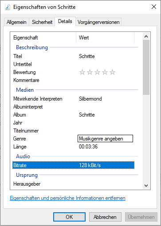Viewport: 161px width, 226px height.
Task: Select the Albuminterpret row
Action: tap(74, 107)
